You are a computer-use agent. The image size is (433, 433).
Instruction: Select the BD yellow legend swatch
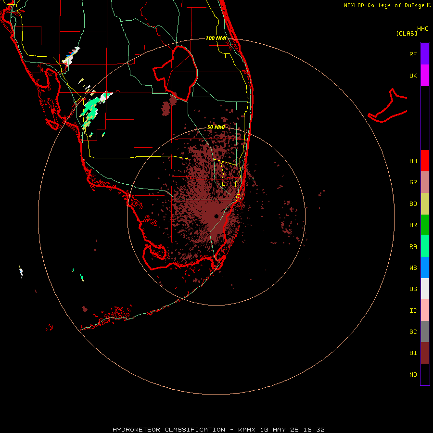coord(425,204)
